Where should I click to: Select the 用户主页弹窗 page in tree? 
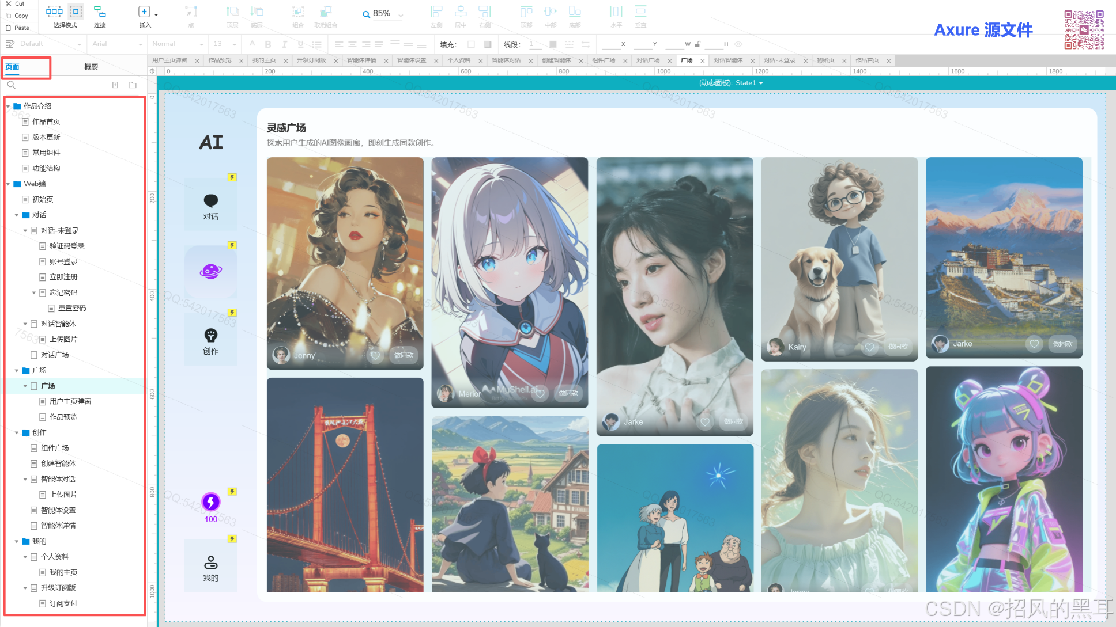70,401
